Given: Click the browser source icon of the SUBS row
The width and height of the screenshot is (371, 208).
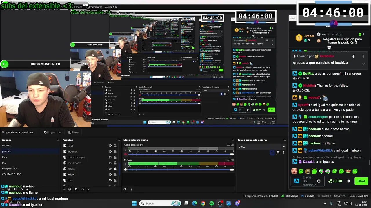Looking at the screenshot, I should pyautogui.click(x=65, y=146).
